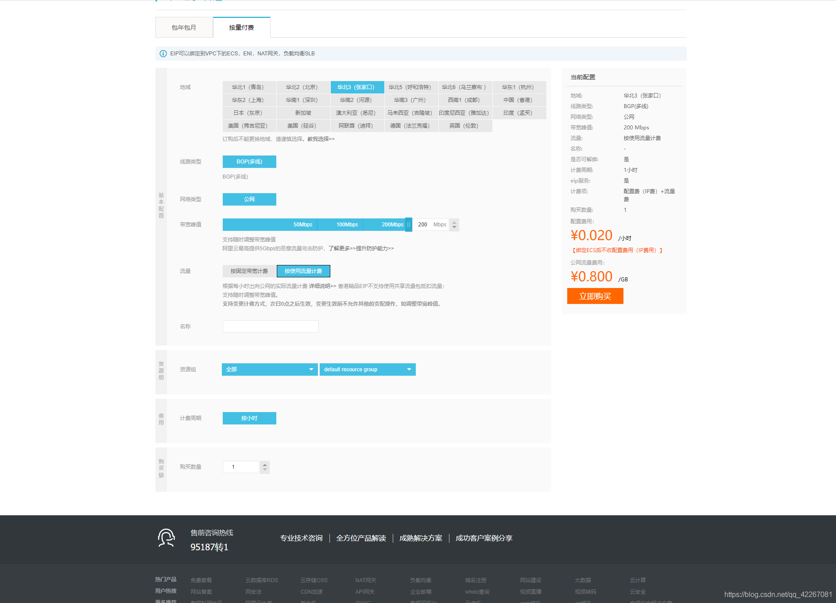836x603 pixels.
Task: Click the 100Mbps mark on bandwidth slider
Action: pos(347,225)
